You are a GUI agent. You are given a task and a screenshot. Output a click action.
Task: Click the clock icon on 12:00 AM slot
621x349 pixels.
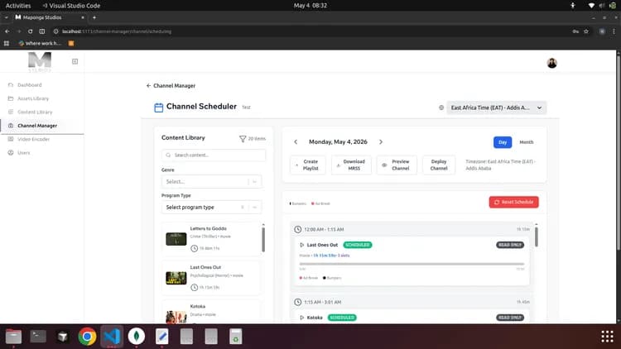coord(298,229)
